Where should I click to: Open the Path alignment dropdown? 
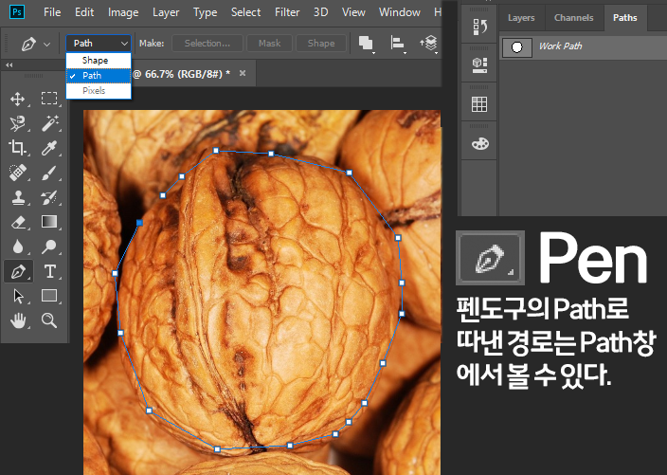pos(398,44)
